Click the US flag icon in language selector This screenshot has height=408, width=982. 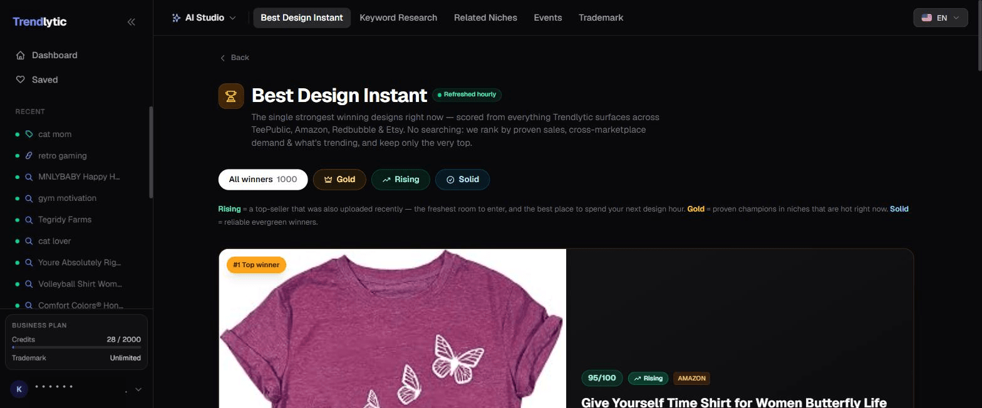[x=927, y=18]
